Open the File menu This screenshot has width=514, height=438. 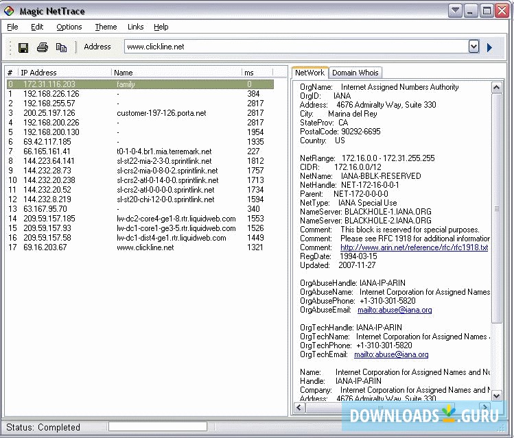coord(12,27)
